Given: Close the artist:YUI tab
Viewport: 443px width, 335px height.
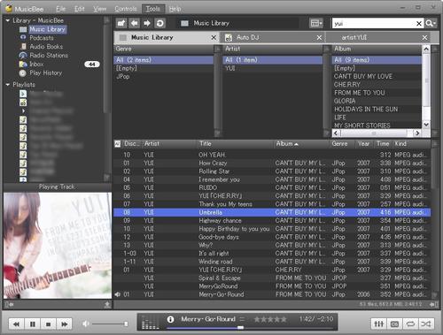Looking at the screenshot, I should [x=424, y=38].
